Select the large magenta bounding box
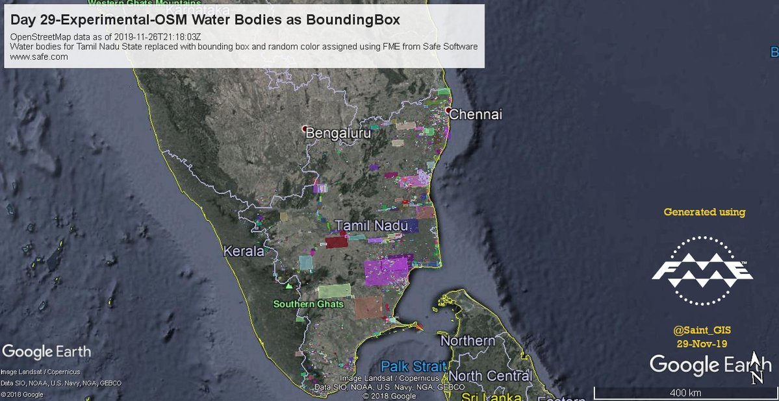 tap(386, 272)
